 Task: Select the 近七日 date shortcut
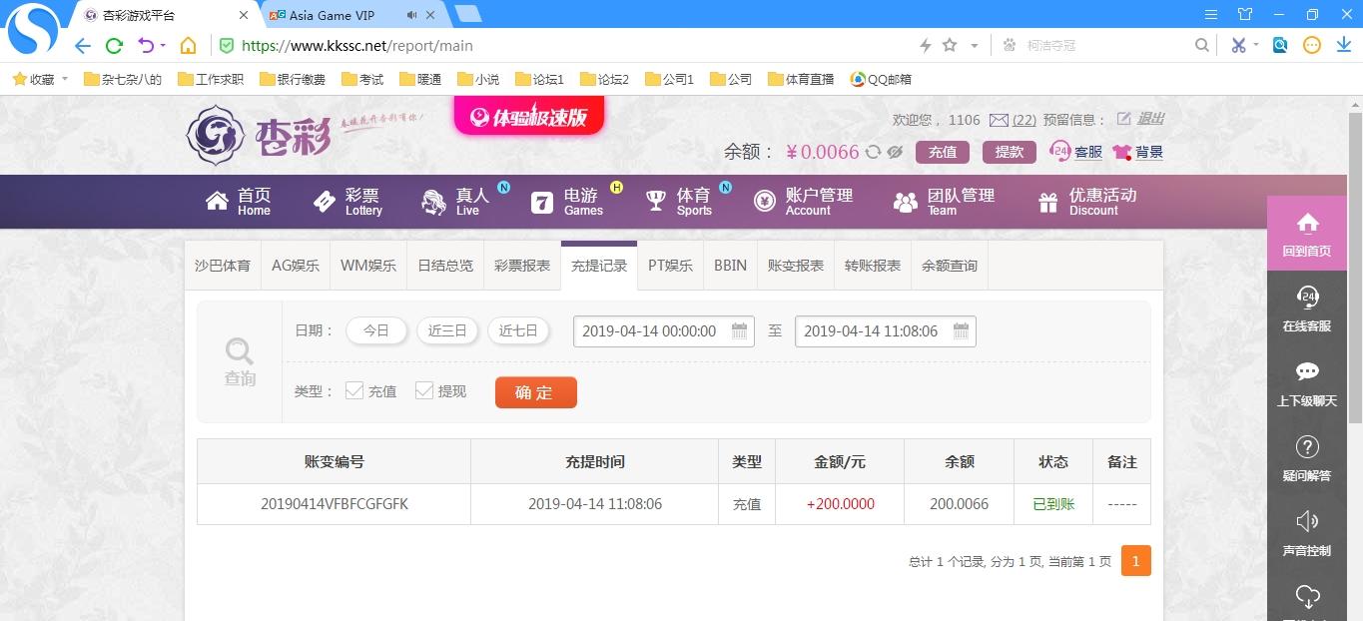(x=518, y=330)
